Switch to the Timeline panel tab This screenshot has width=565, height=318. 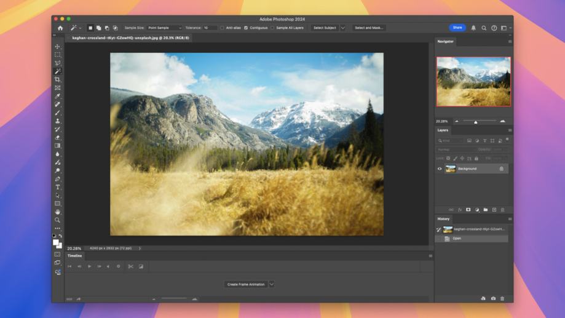pos(74,255)
